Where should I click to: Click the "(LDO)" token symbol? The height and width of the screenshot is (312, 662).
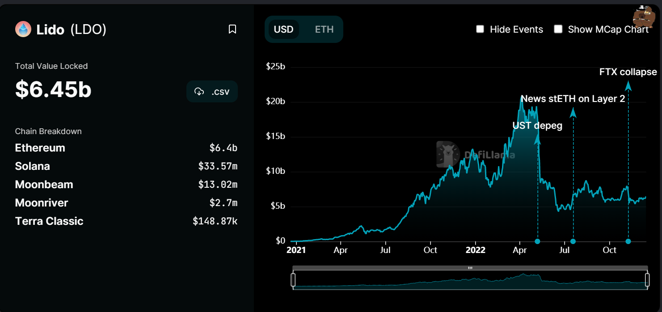(89, 30)
